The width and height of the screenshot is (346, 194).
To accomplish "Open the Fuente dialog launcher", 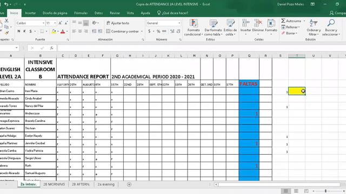I will point(68,39).
